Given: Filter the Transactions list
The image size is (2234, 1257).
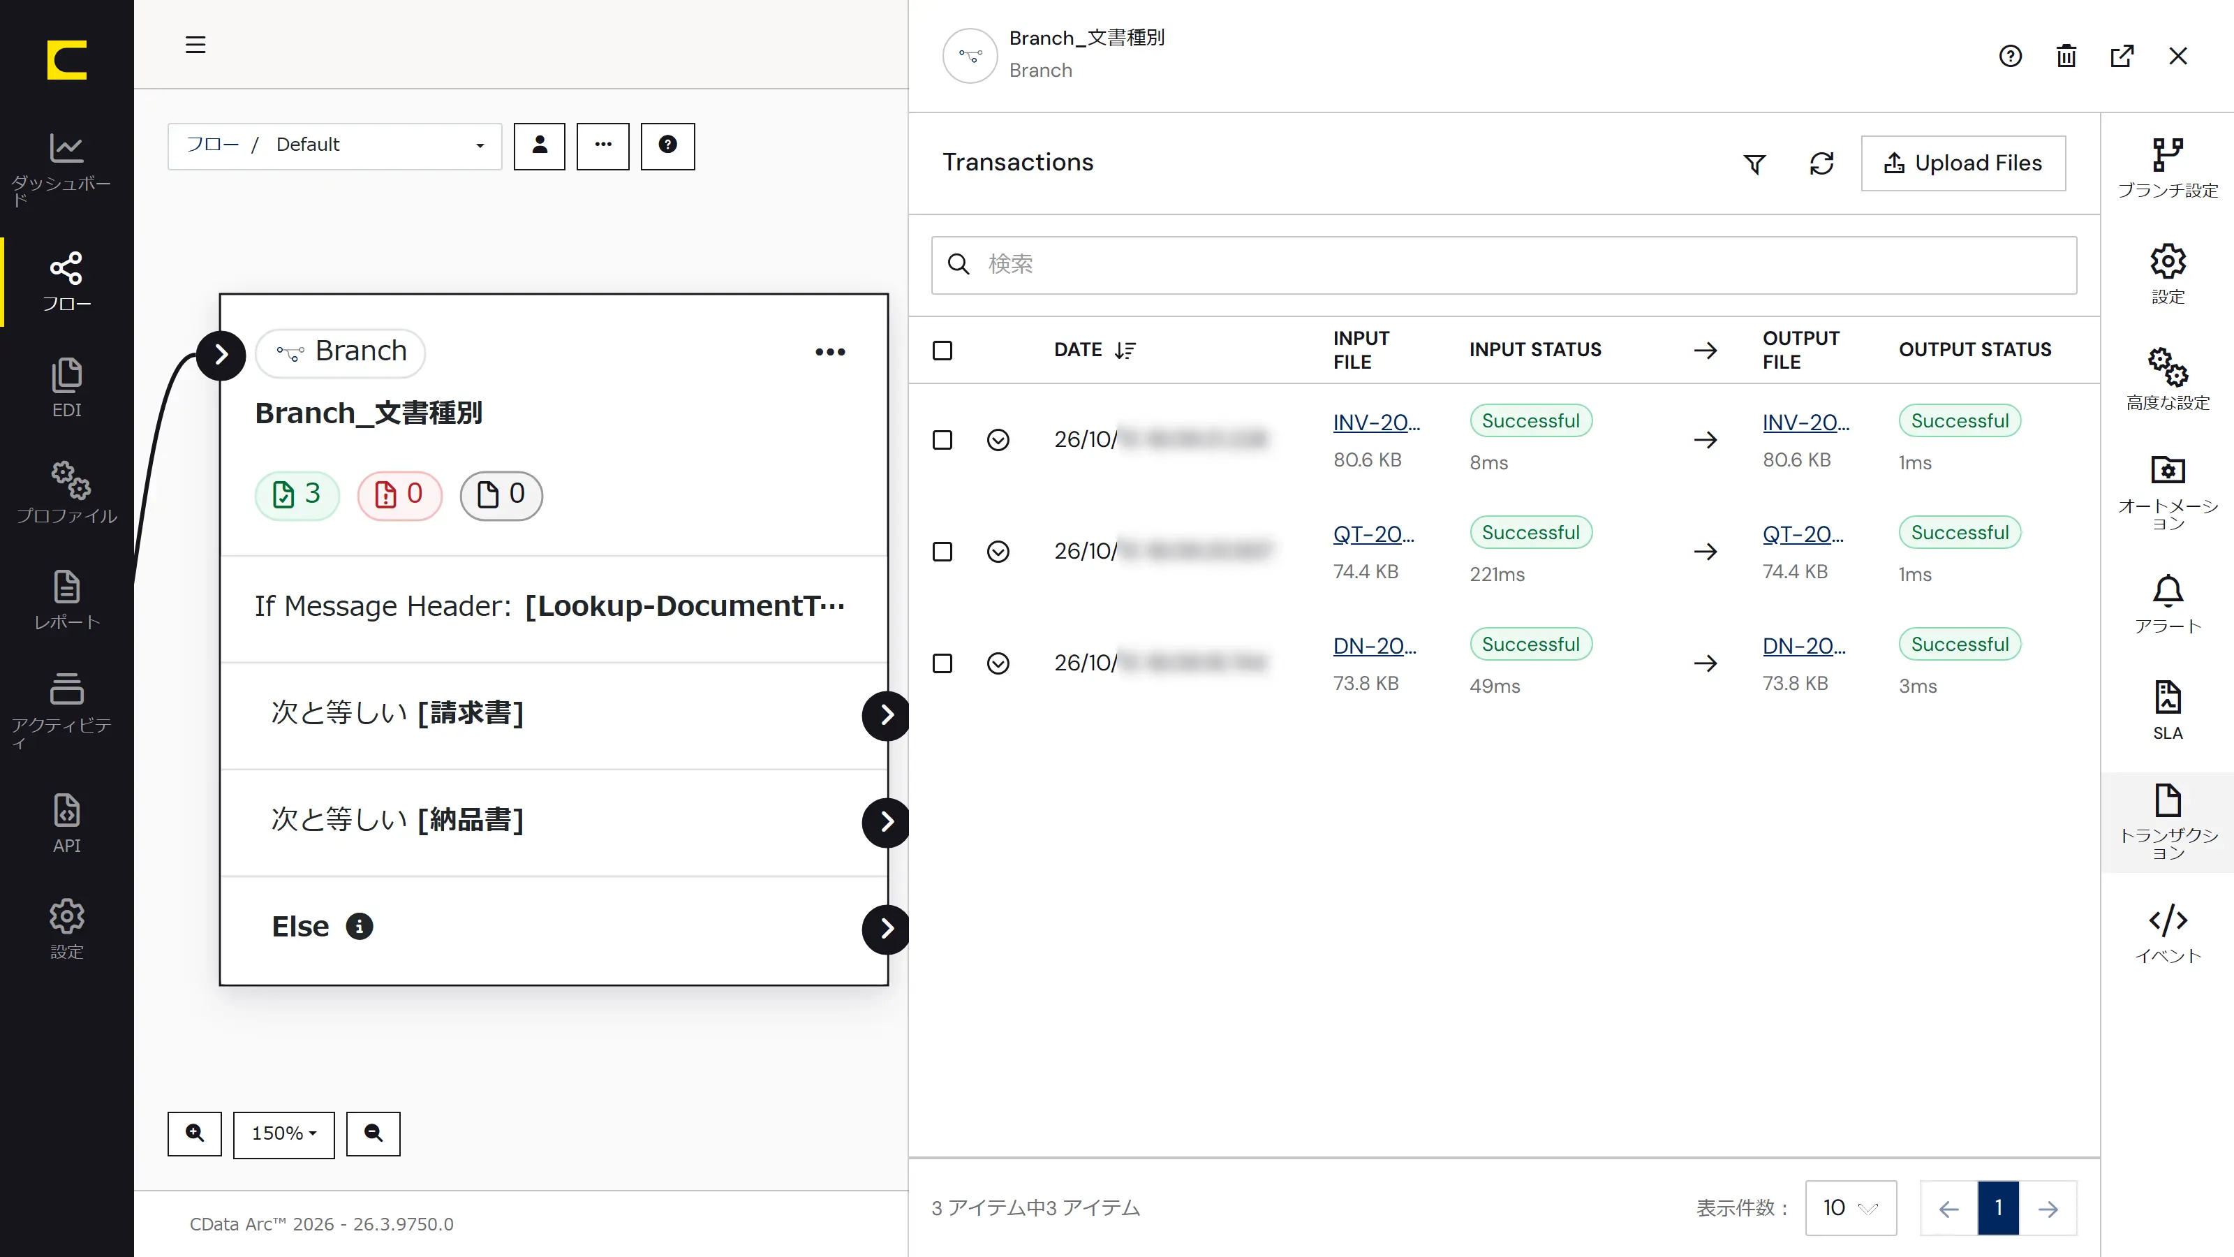Looking at the screenshot, I should coord(1754,163).
